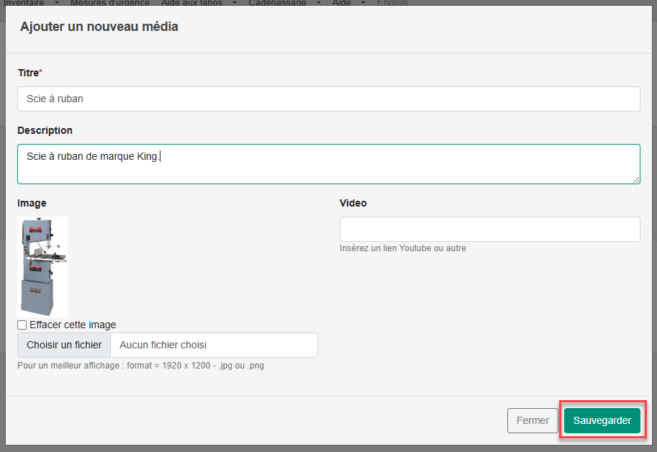Click the Video field label

click(x=353, y=204)
